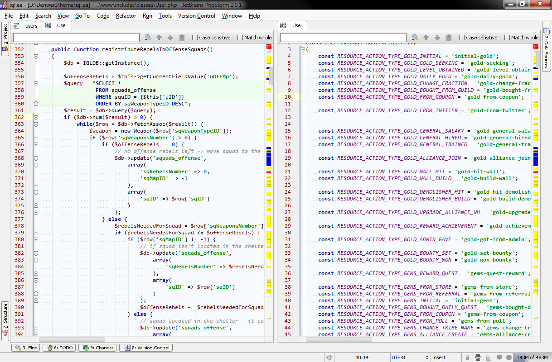This screenshot has width=552, height=362.
Task: Select the User php tab in left editor
Action: (57, 25)
